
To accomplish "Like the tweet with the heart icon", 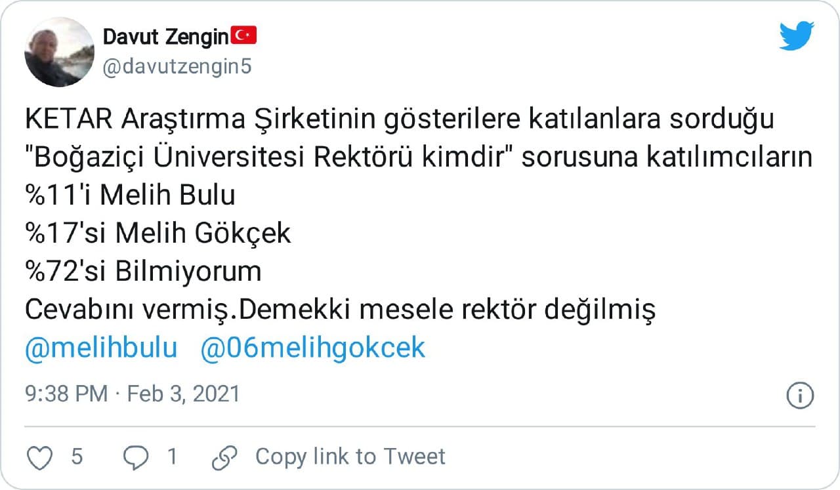I will (x=40, y=457).
